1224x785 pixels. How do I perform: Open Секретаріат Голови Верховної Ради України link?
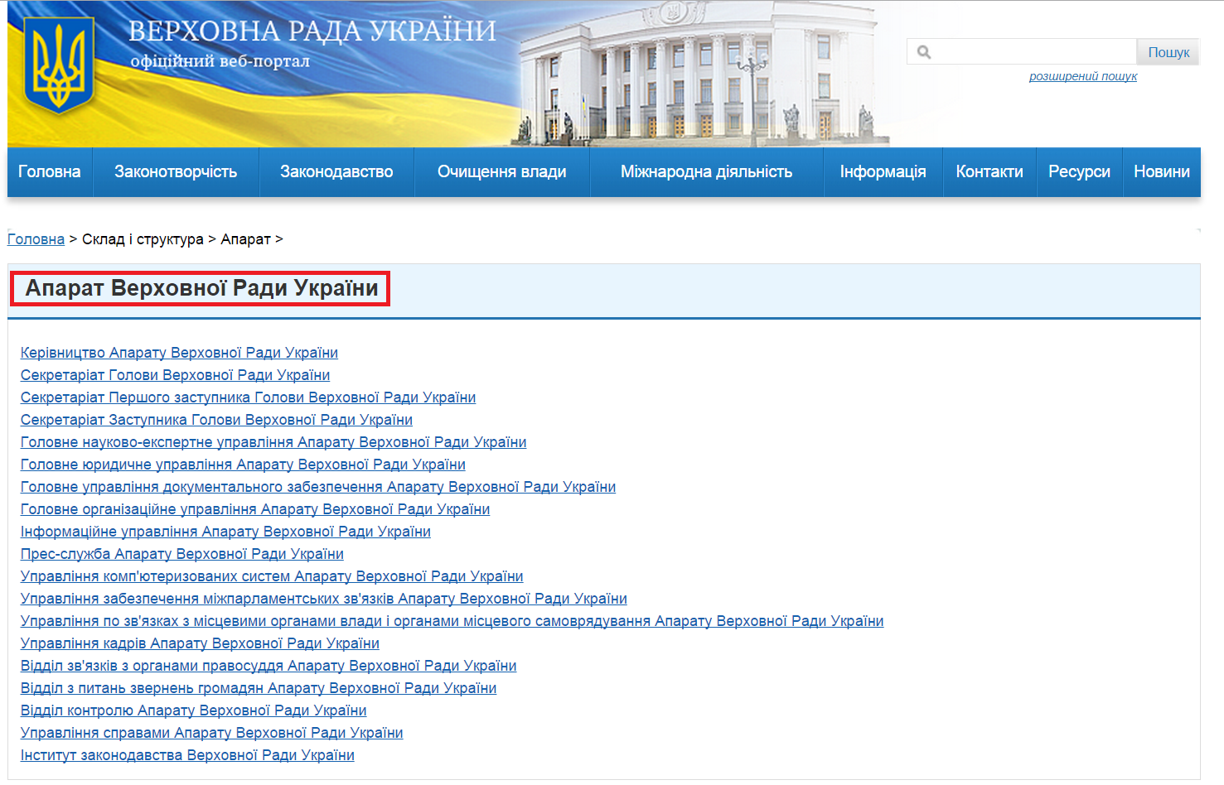pyautogui.click(x=175, y=375)
